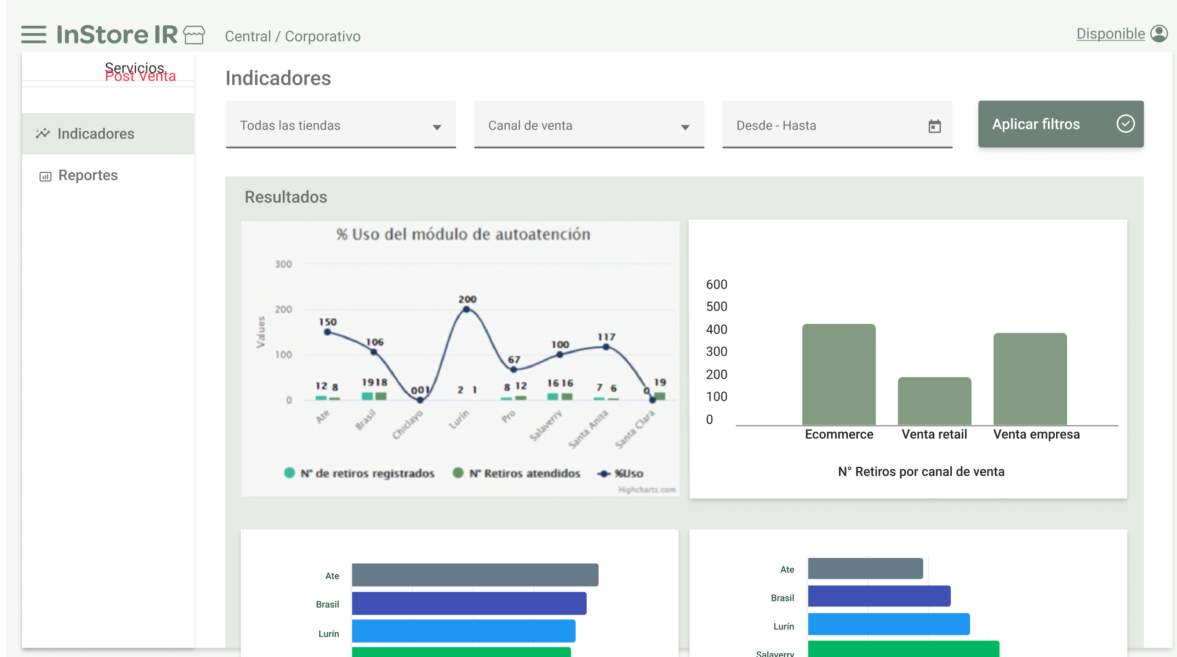Open the Disponible status link
Image resolution: width=1177 pixels, height=657 pixels.
click(x=1111, y=33)
